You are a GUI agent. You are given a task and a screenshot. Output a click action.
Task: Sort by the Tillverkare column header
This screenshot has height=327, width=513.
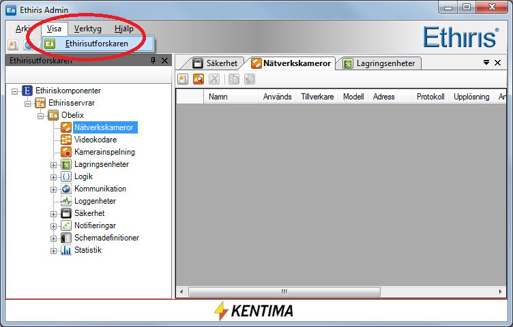point(317,97)
